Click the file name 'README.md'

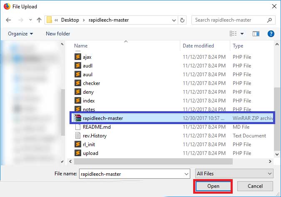click(97, 127)
